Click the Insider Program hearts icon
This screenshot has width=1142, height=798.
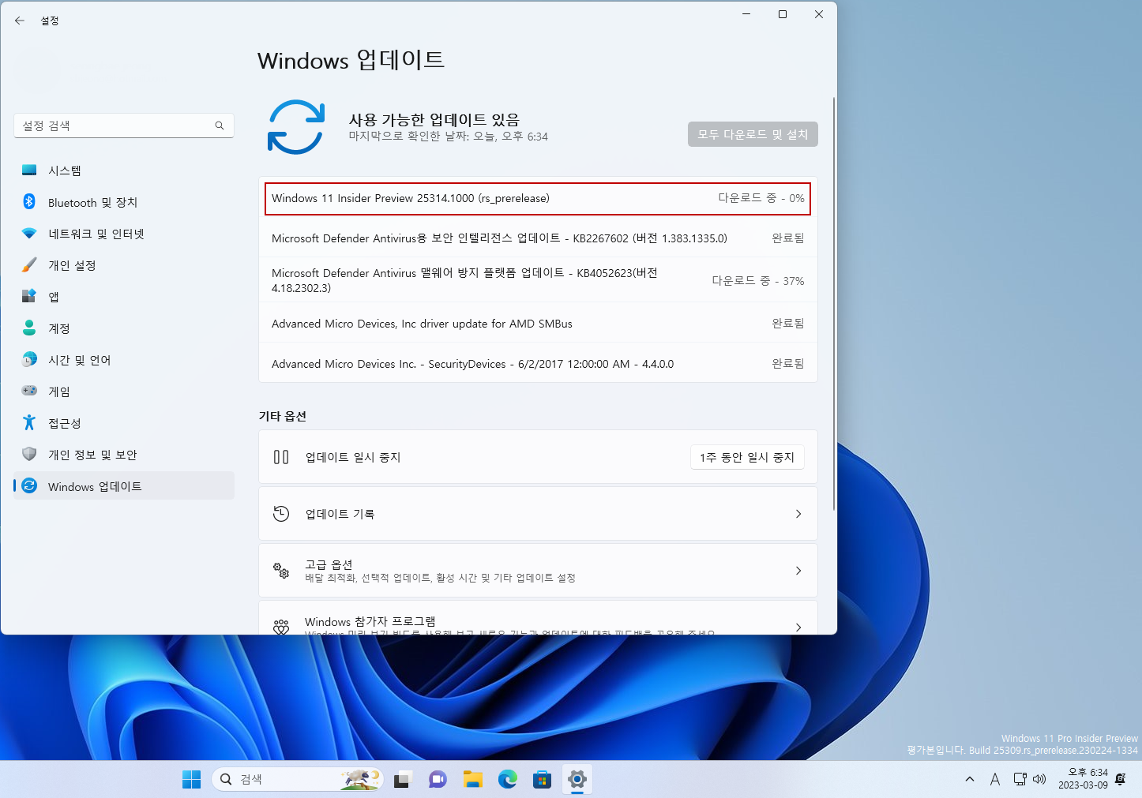tap(281, 627)
